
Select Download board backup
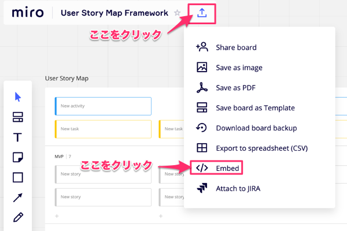256,128
